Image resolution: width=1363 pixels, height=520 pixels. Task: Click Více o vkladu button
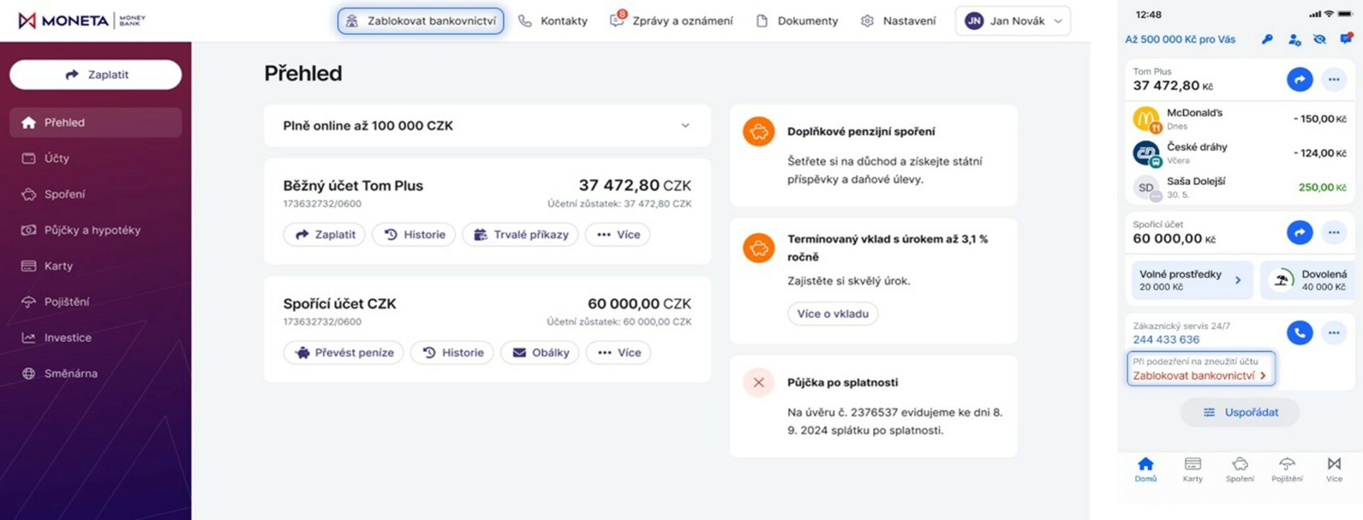pyautogui.click(x=833, y=314)
